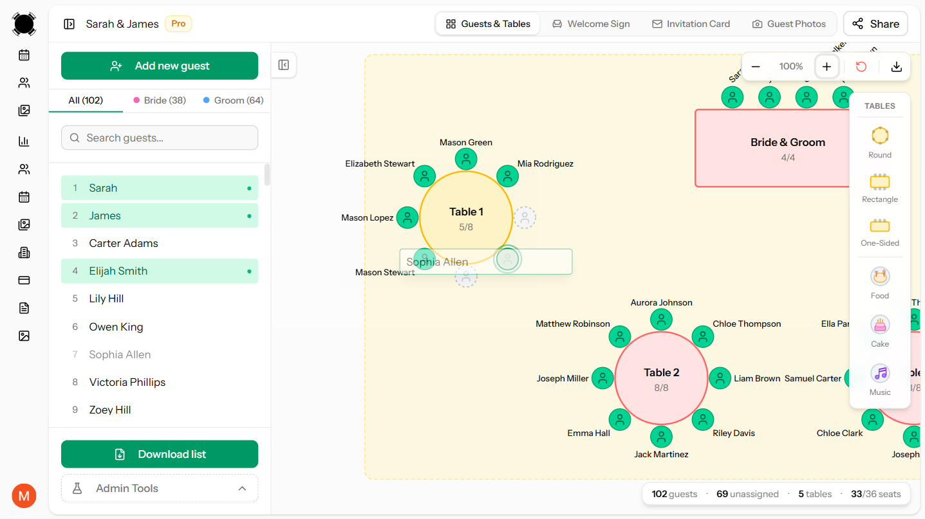
Task: Select Carter Adams in the guest list
Action: click(x=124, y=243)
